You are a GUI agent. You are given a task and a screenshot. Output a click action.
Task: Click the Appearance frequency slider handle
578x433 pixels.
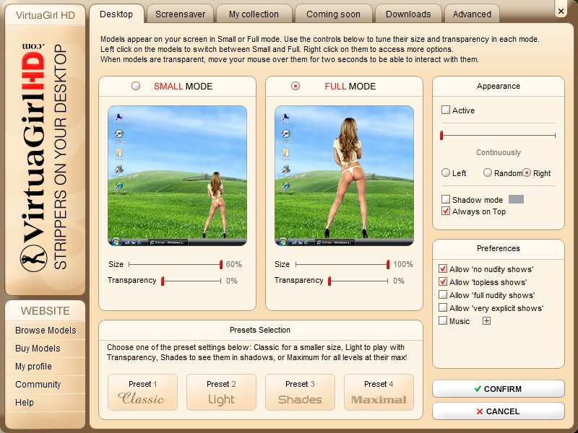pos(441,136)
